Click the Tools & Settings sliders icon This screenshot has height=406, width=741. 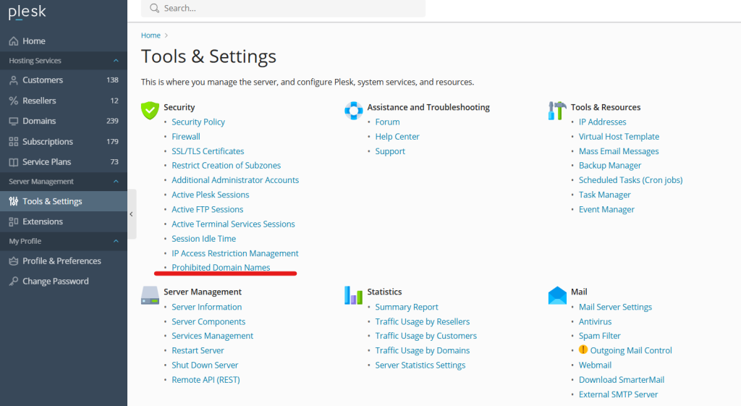[14, 201]
